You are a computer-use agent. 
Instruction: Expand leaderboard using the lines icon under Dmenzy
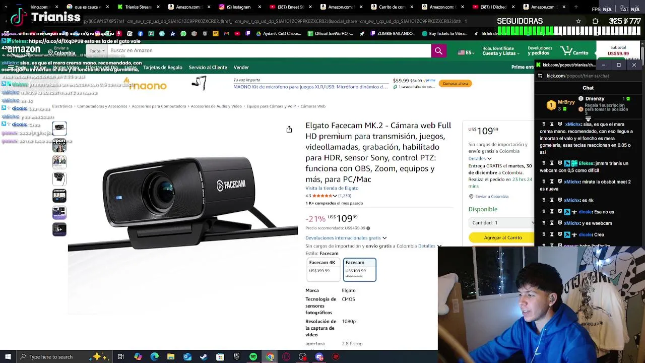point(588,119)
